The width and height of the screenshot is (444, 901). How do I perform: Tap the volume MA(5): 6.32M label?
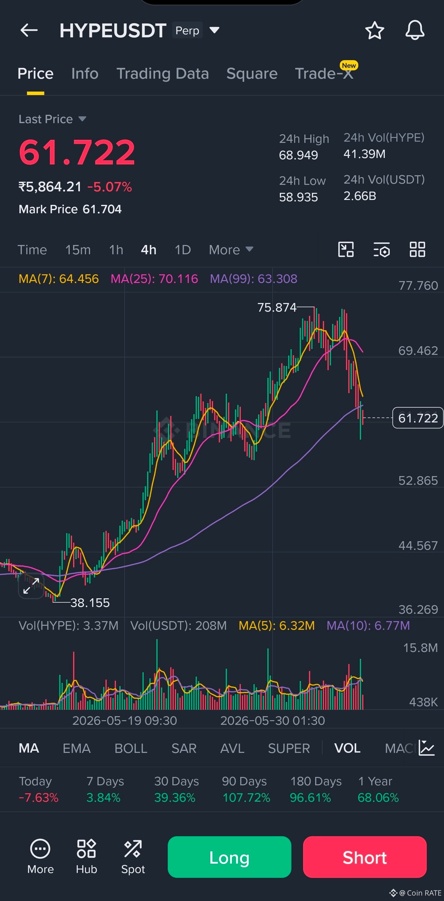(277, 625)
